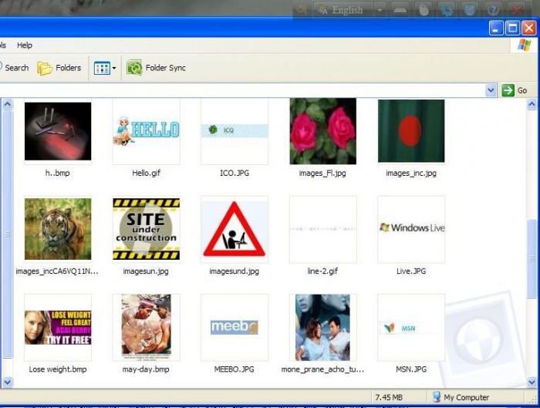
Task: Click the left pane scrollbar down arrow
Action: tap(7, 382)
